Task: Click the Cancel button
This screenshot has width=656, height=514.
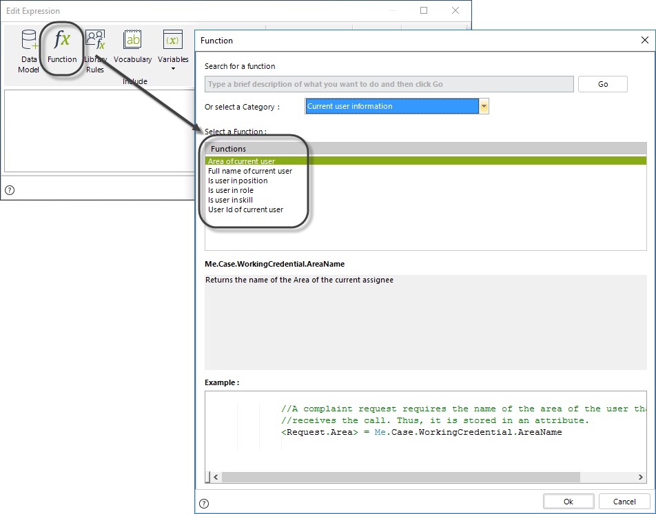Action: (624, 502)
